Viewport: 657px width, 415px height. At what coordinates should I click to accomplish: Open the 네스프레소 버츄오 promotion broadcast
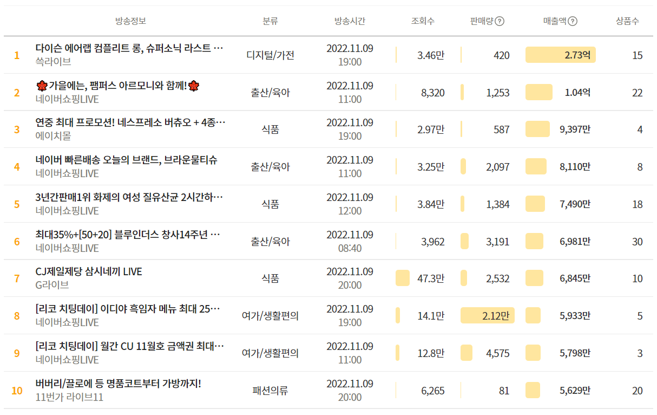tap(129, 122)
